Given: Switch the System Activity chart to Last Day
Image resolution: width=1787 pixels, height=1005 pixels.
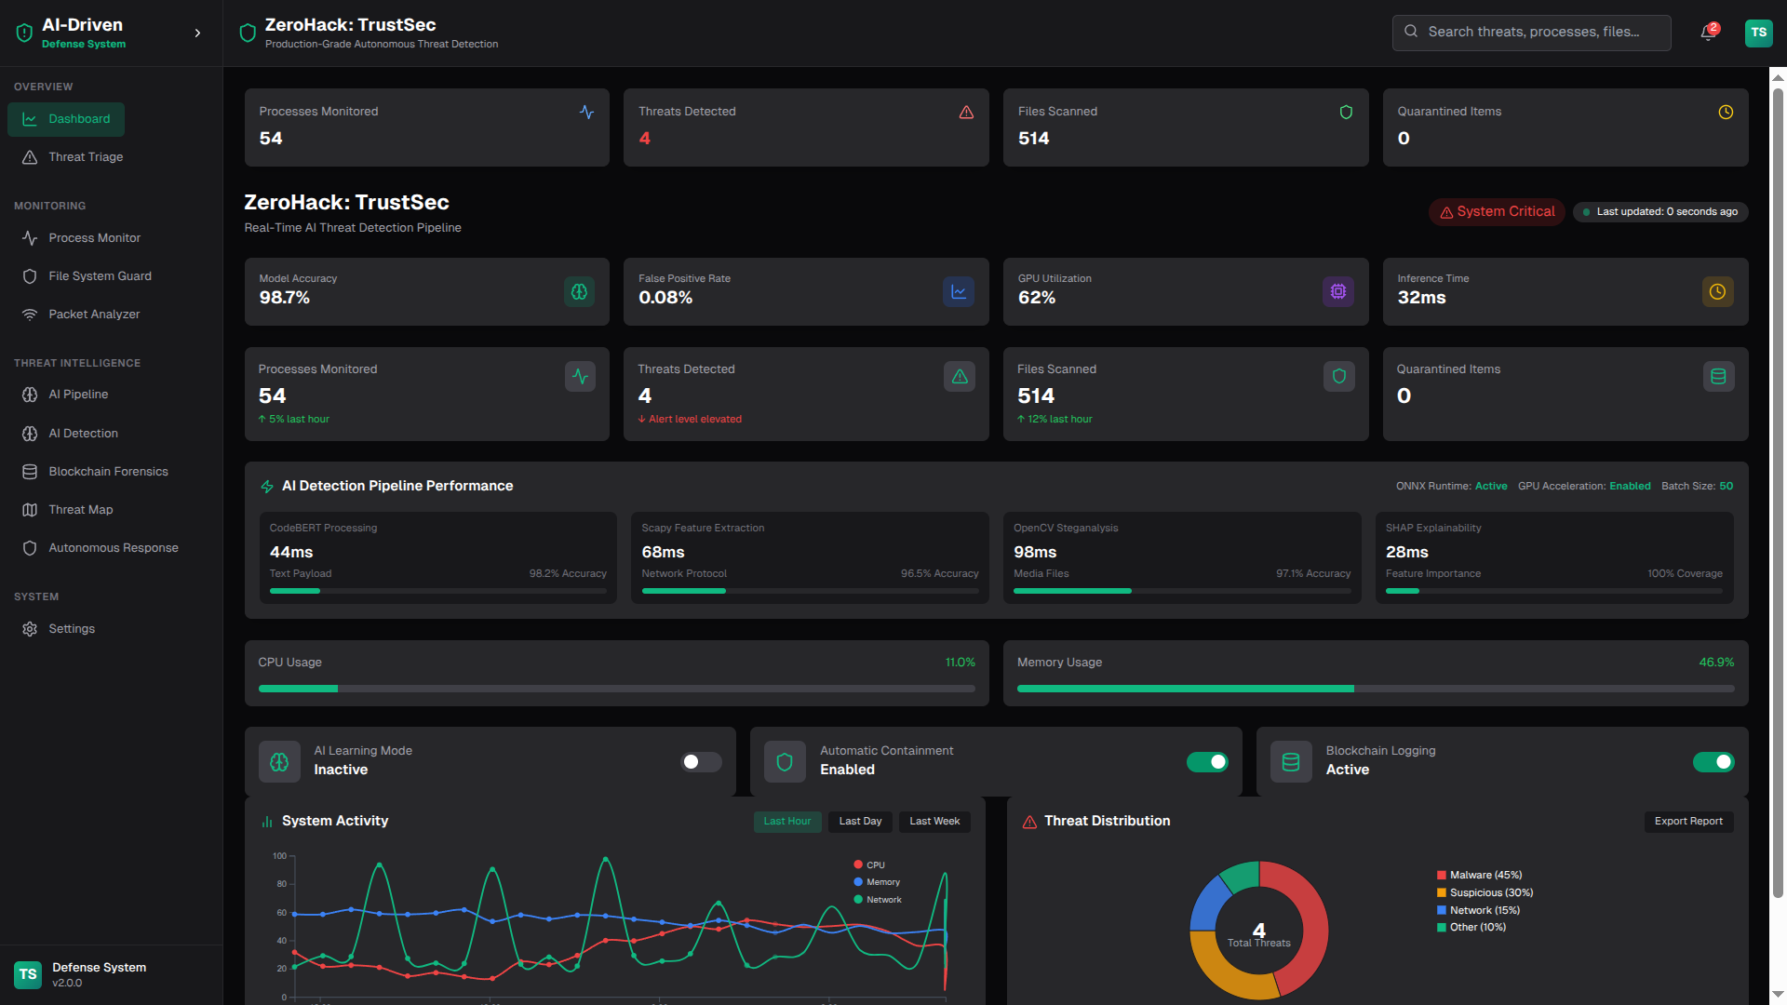Looking at the screenshot, I should pos(860,822).
